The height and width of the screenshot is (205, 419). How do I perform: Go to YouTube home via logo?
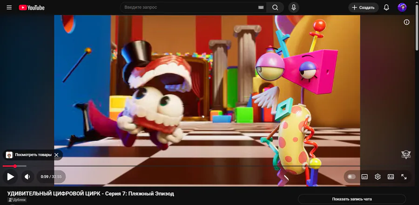(32, 8)
